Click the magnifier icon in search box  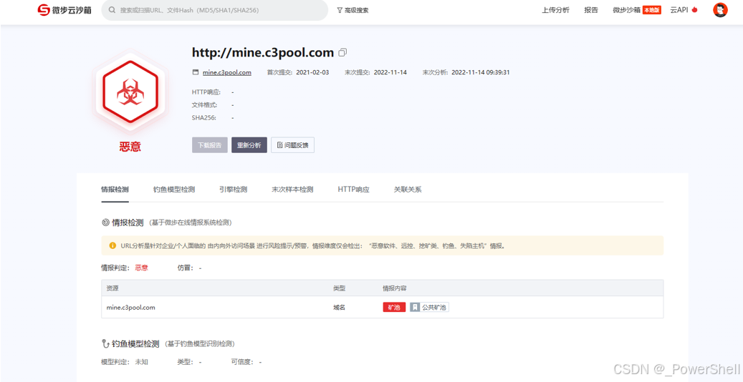click(112, 10)
